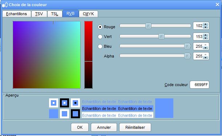Confirm with the OK button
This screenshot has height=136, width=222.
pyautogui.click(x=80, y=127)
